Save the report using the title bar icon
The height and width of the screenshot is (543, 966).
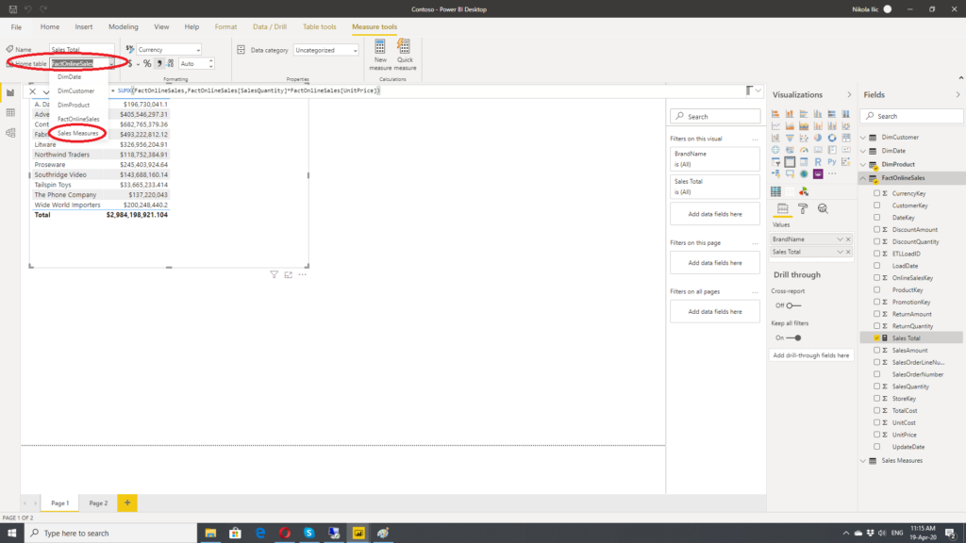pos(13,9)
